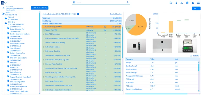The image size is (201, 95).
Task: Expand Child Components Inspection Kitting into Reels
Action: 44,38
